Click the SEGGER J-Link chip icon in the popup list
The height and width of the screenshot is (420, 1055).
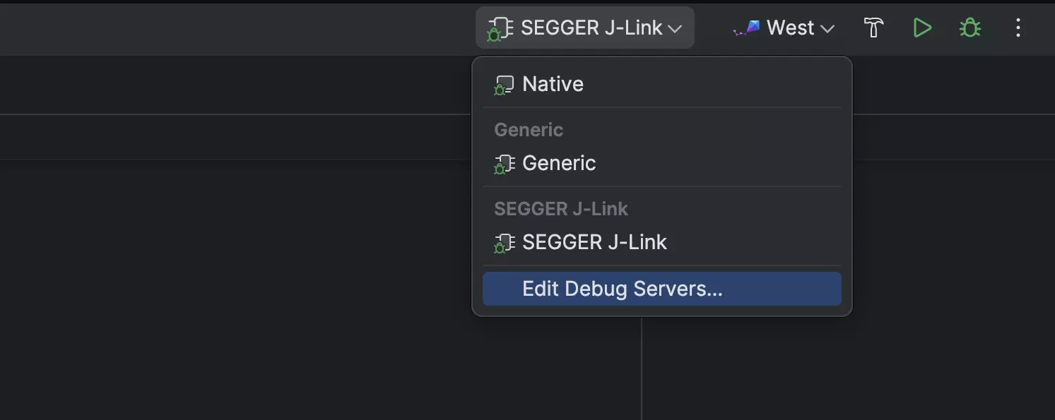pyautogui.click(x=504, y=244)
